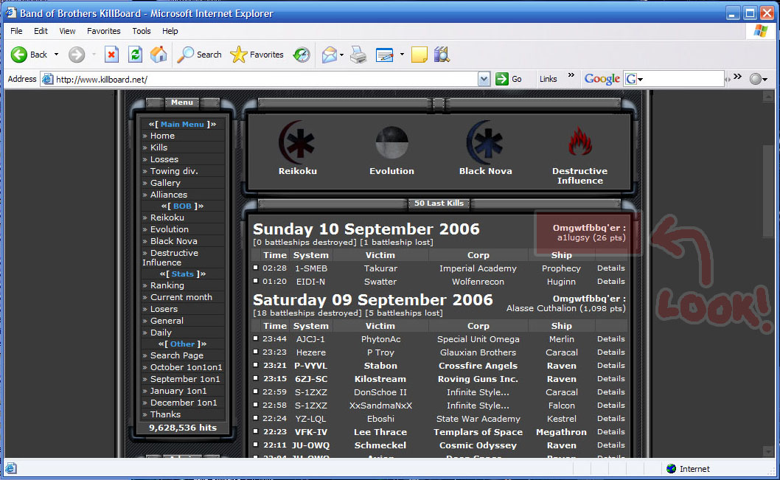Click the Black Nova corporation logo
Viewport: 780px width, 480px height.
coord(486,142)
